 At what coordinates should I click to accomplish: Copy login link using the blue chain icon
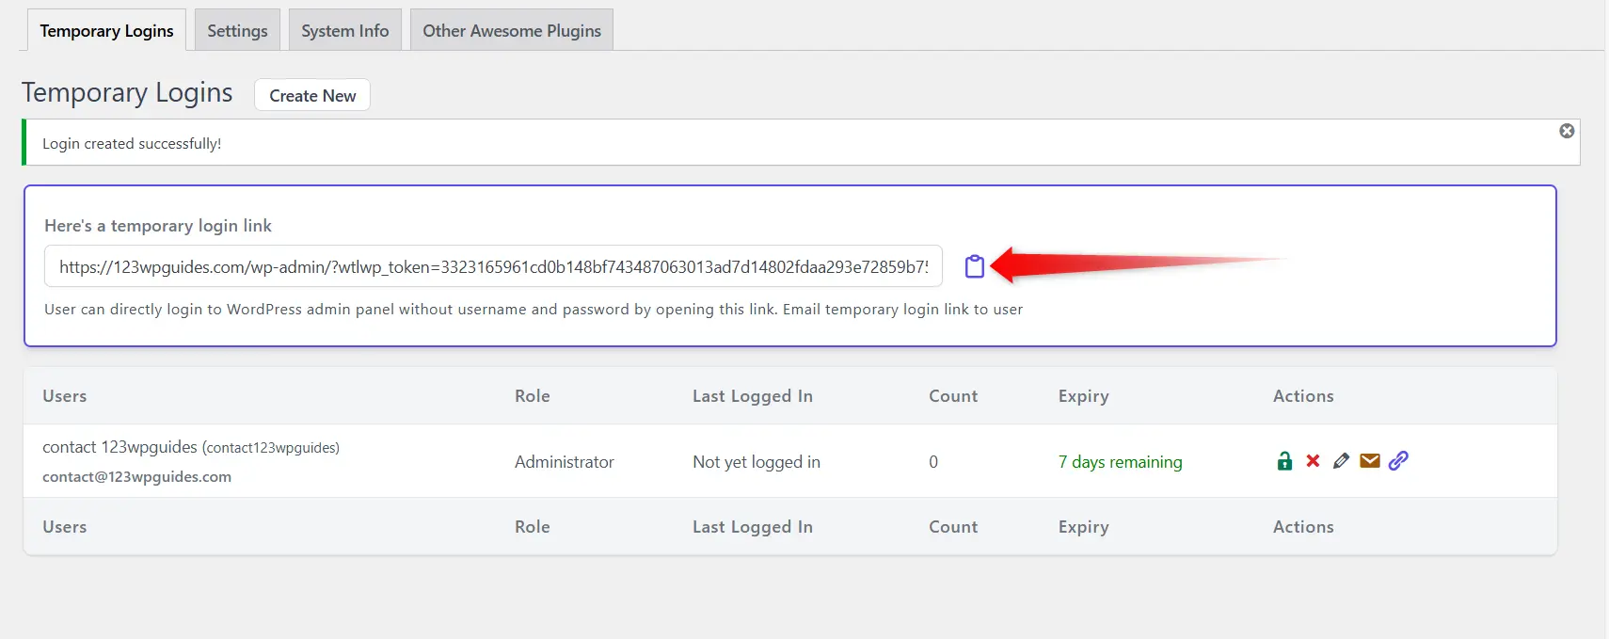click(1398, 461)
